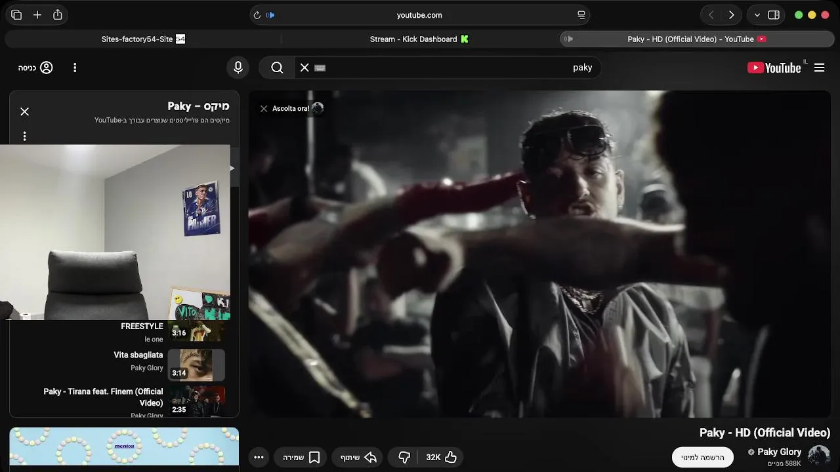Open more actions ellipsis under video
Viewport: 840px width, 472px height.
coord(259,457)
